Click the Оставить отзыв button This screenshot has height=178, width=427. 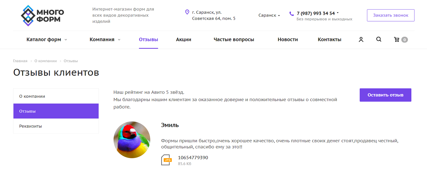coord(385,95)
